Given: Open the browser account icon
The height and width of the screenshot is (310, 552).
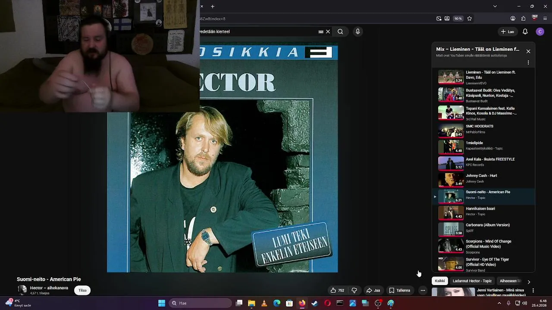Looking at the screenshot, I should [513, 19].
